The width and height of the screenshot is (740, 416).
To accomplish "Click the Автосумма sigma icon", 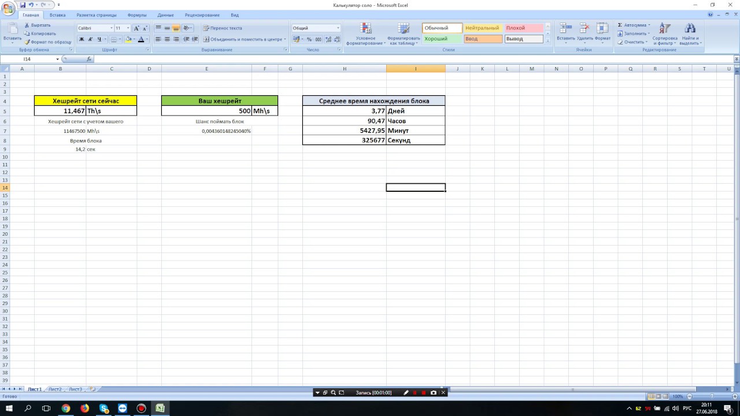I will click(620, 25).
